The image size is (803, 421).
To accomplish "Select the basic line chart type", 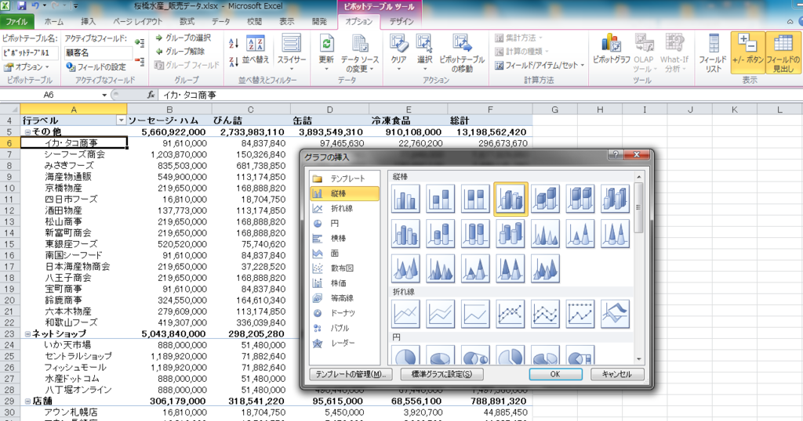I will [x=405, y=313].
